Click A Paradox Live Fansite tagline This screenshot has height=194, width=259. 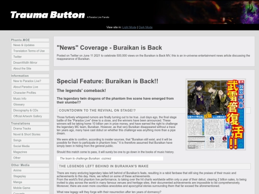[x=98, y=17]
